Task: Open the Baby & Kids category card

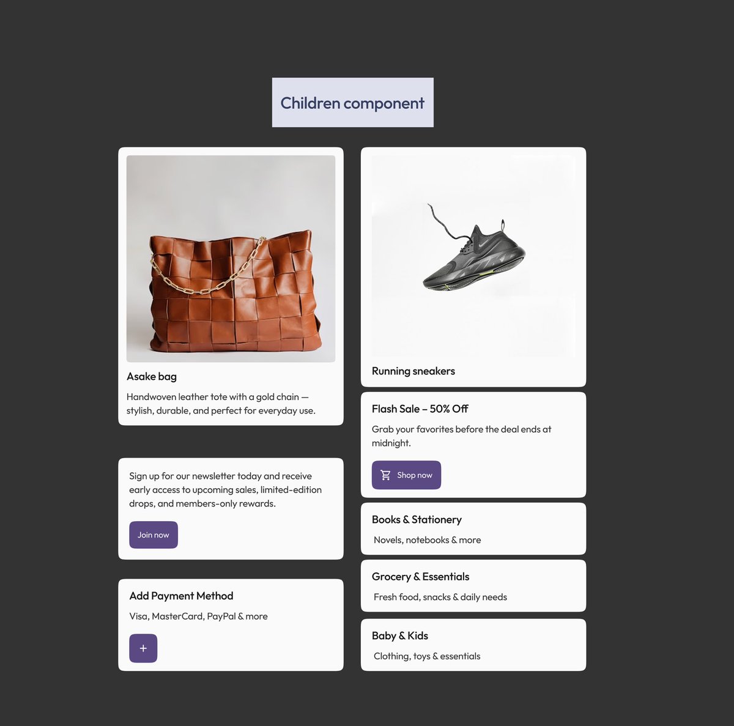Action: click(473, 645)
